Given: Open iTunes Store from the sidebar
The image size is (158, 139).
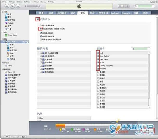Looking at the screenshot, I should tap(11, 35).
